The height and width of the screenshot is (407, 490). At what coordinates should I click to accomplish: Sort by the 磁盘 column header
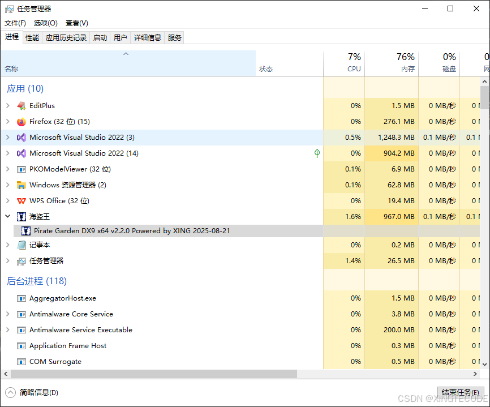click(x=439, y=63)
